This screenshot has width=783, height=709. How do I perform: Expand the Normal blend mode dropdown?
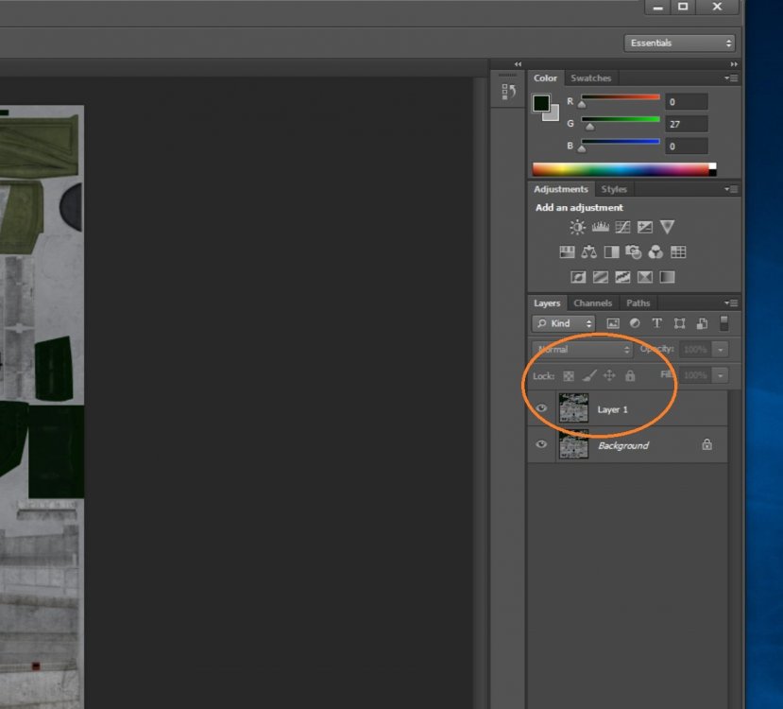582,350
